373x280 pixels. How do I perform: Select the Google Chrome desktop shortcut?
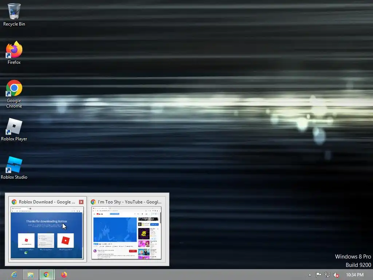coord(14,94)
